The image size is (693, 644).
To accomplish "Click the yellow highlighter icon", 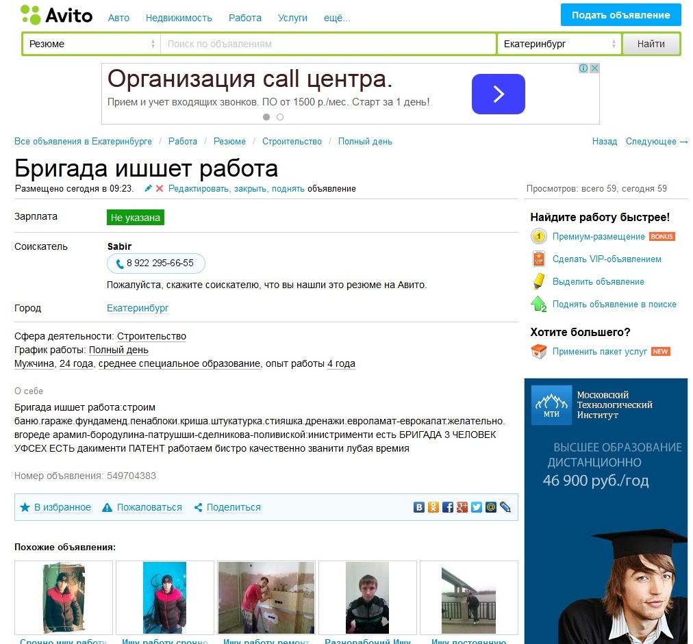I will click(x=538, y=281).
